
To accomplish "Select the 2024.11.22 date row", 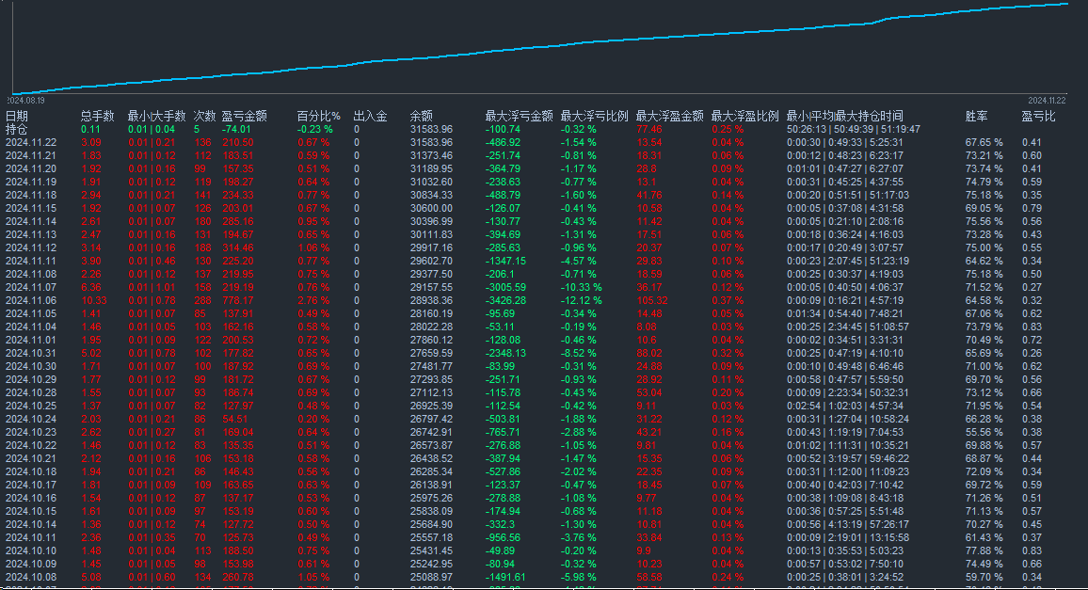I will coord(31,142).
